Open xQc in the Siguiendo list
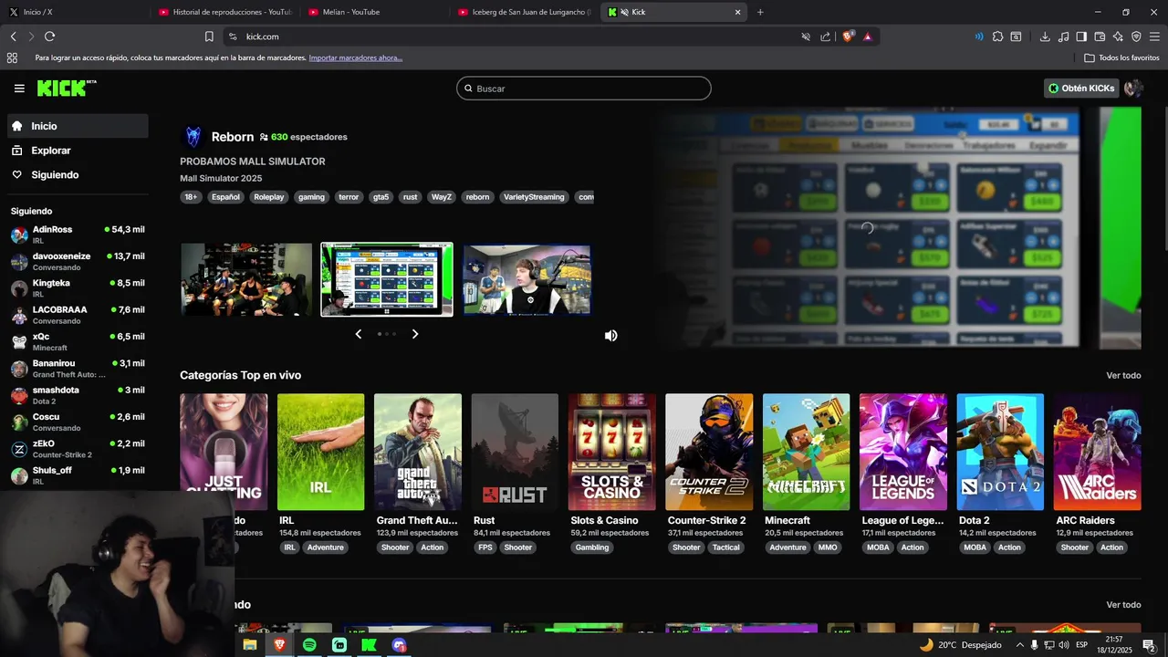1168x657 pixels. [x=78, y=341]
